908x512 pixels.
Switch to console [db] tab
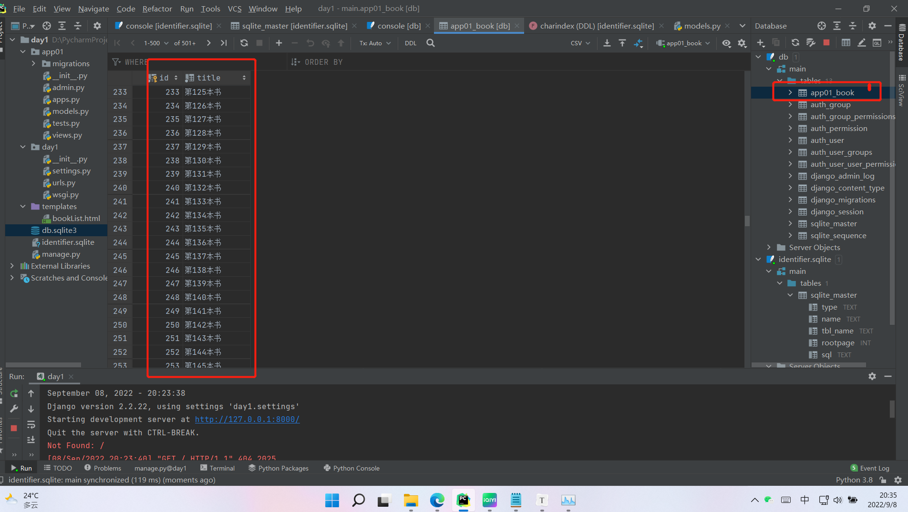coord(399,26)
